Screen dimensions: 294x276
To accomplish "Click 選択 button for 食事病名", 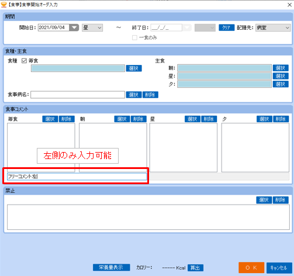I will click(x=134, y=95).
